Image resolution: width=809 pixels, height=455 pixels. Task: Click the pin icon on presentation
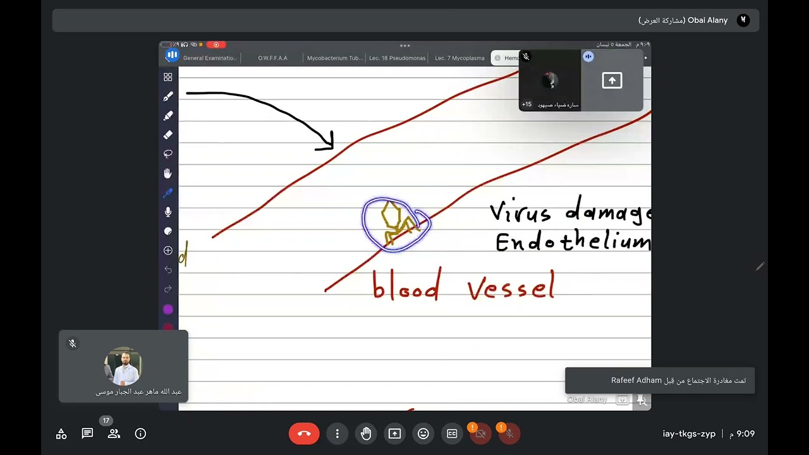tap(642, 399)
